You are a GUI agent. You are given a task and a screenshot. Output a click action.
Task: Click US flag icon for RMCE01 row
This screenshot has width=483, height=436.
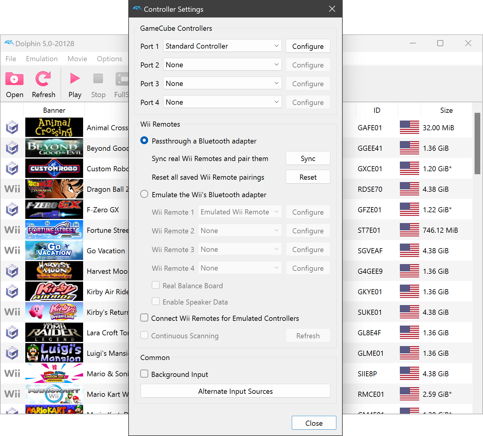[x=410, y=394]
